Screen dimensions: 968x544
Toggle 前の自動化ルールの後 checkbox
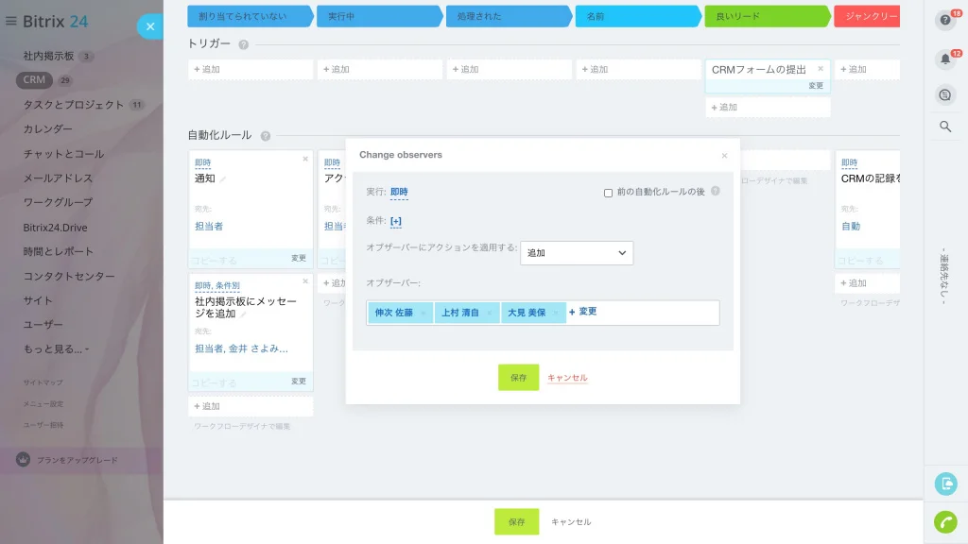coord(608,193)
